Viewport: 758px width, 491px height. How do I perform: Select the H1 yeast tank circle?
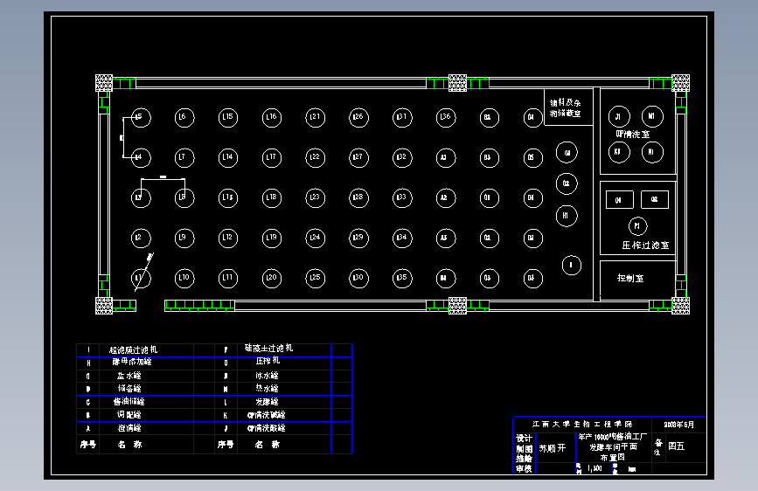point(567,216)
